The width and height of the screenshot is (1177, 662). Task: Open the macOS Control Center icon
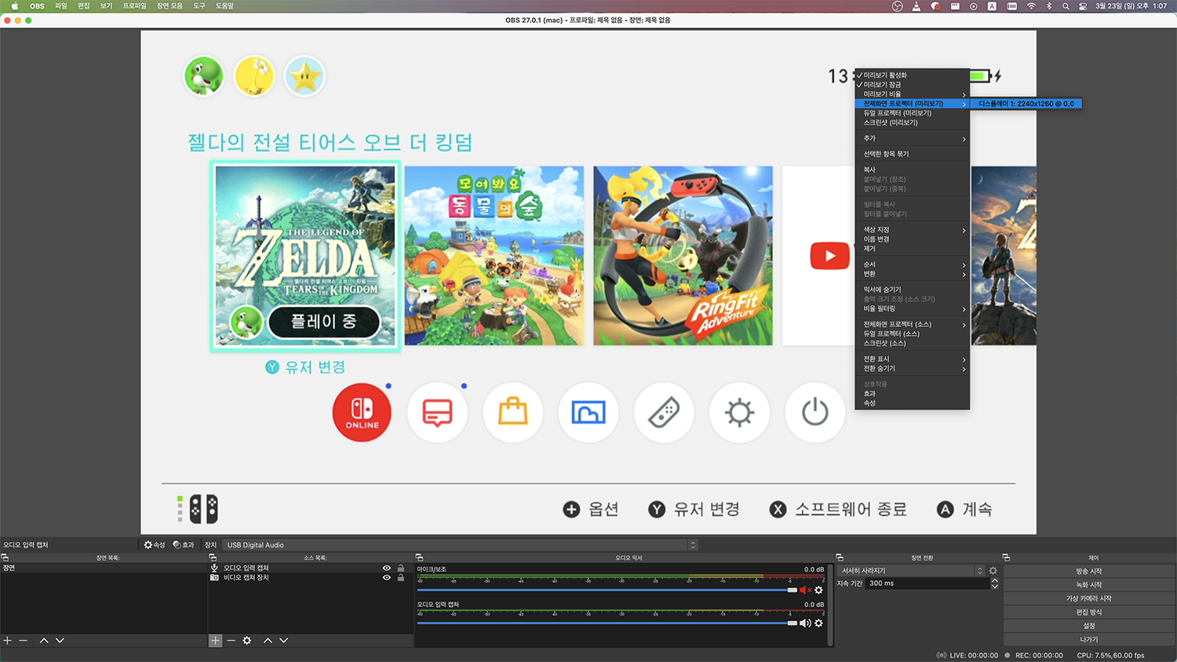pos(1083,5)
